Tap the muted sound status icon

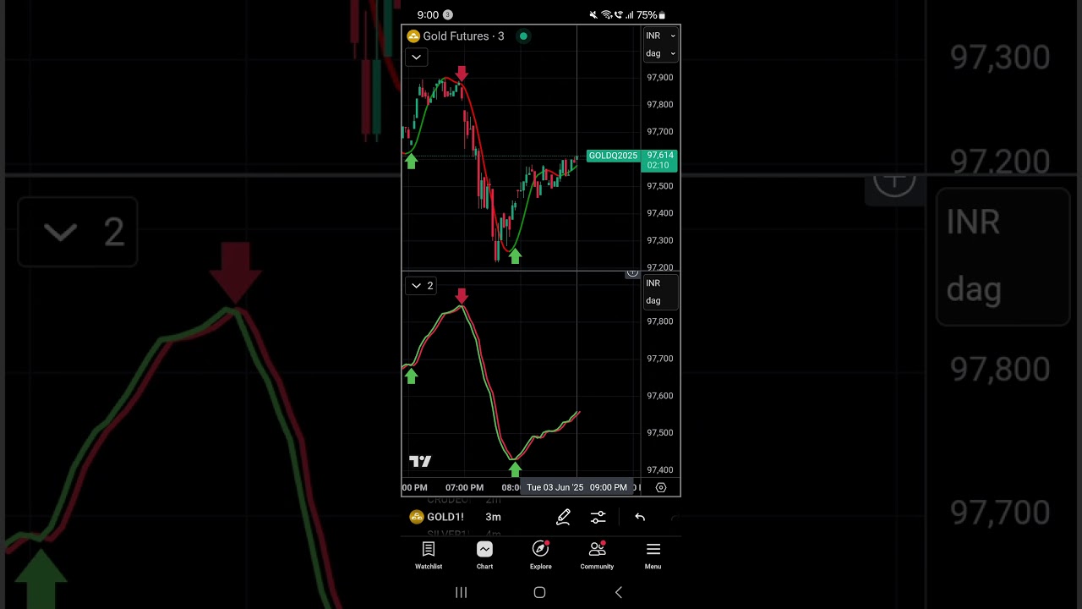tap(593, 15)
